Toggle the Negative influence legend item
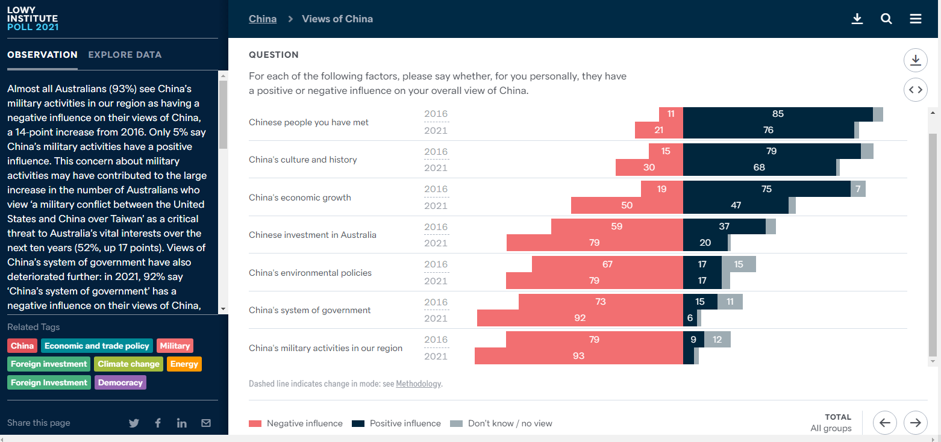This screenshot has height=442, width=941. 296,423
